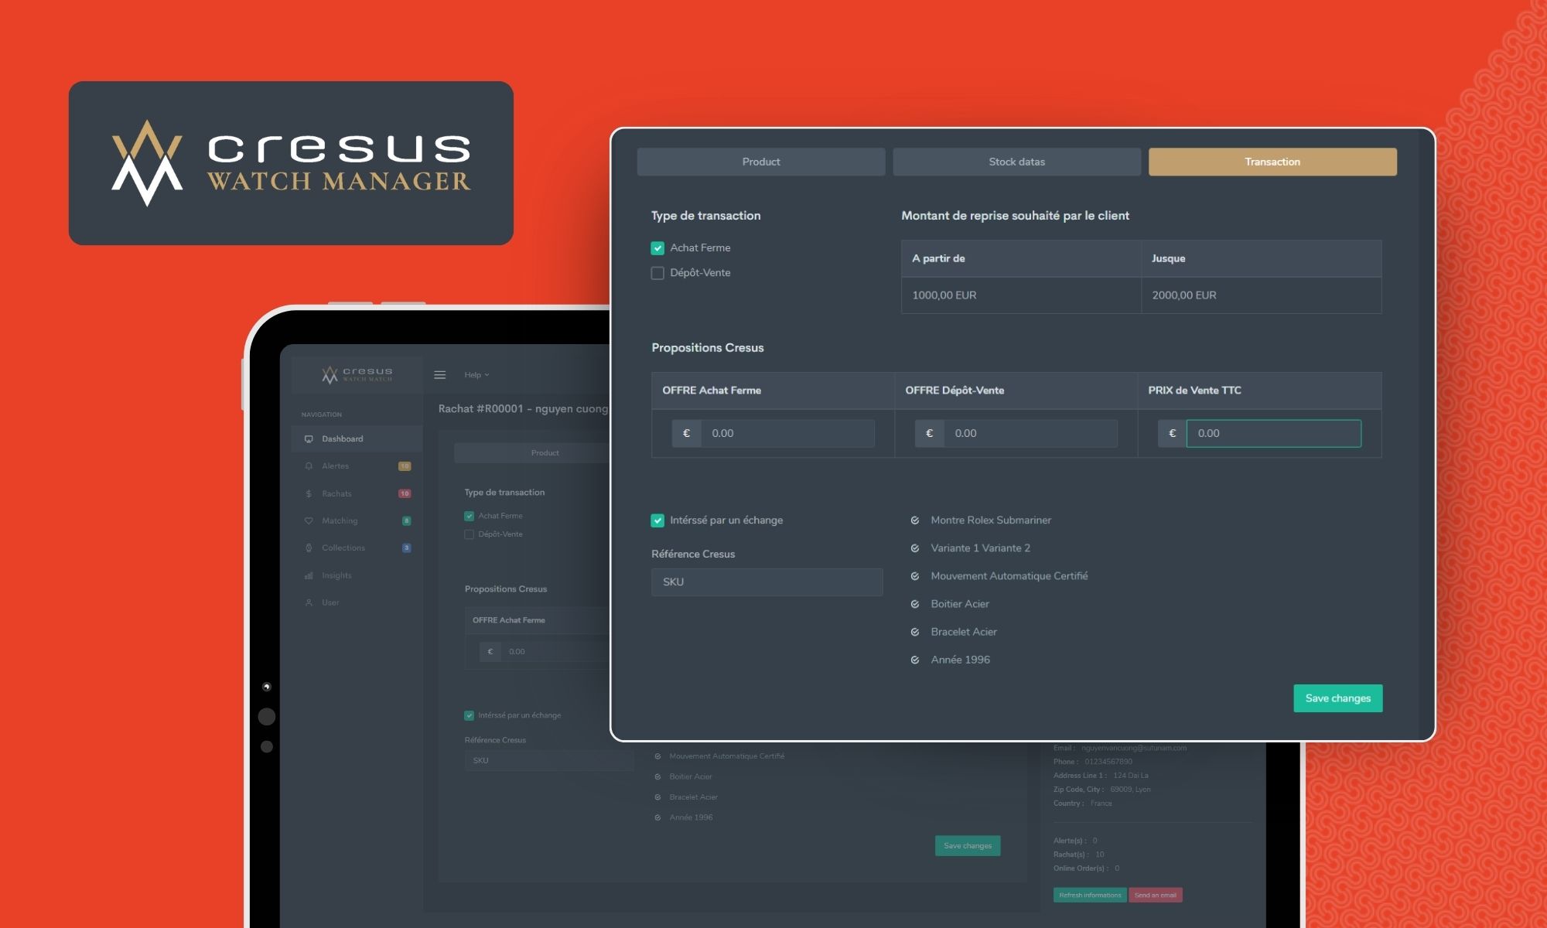Select the Dashboard icon in the sidebar

[x=308, y=438]
